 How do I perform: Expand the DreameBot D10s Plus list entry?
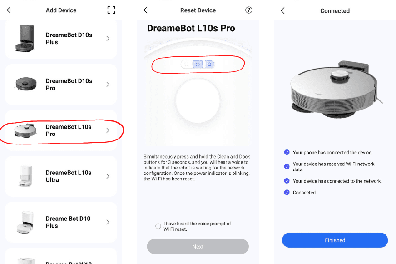(x=108, y=38)
